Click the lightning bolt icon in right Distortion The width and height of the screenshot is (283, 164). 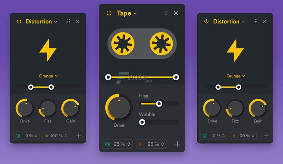(x=235, y=50)
